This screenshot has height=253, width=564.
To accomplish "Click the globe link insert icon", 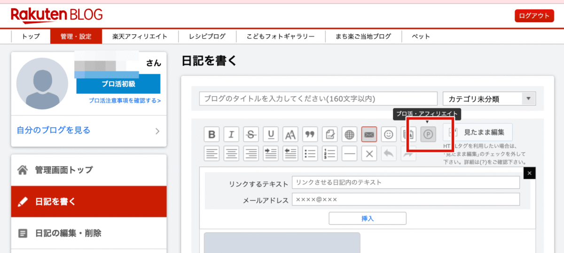I will [349, 135].
